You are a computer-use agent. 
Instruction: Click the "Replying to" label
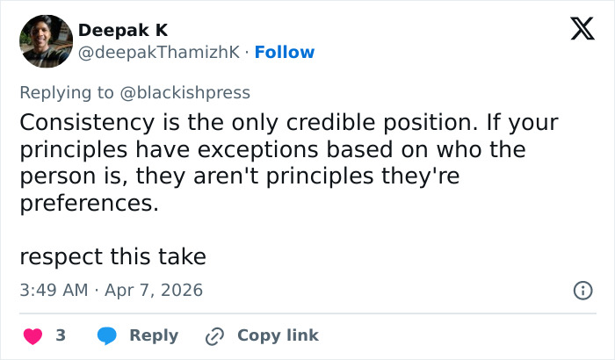pos(66,92)
